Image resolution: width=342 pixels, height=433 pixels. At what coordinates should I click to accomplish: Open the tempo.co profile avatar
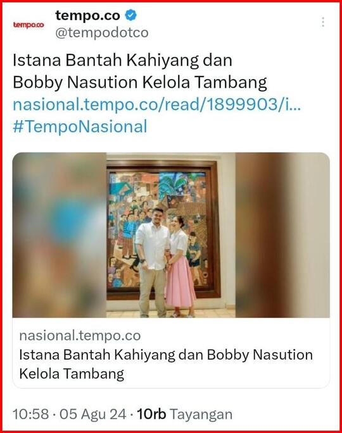point(28,25)
